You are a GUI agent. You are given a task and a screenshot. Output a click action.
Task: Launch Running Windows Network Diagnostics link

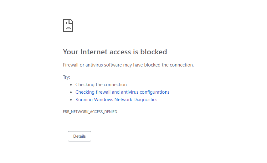pyautogui.click(x=116, y=100)
